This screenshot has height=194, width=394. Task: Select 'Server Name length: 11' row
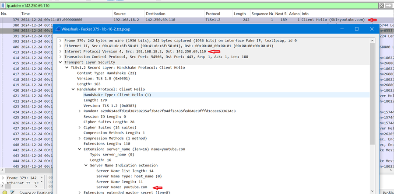(x=120, y=182)
